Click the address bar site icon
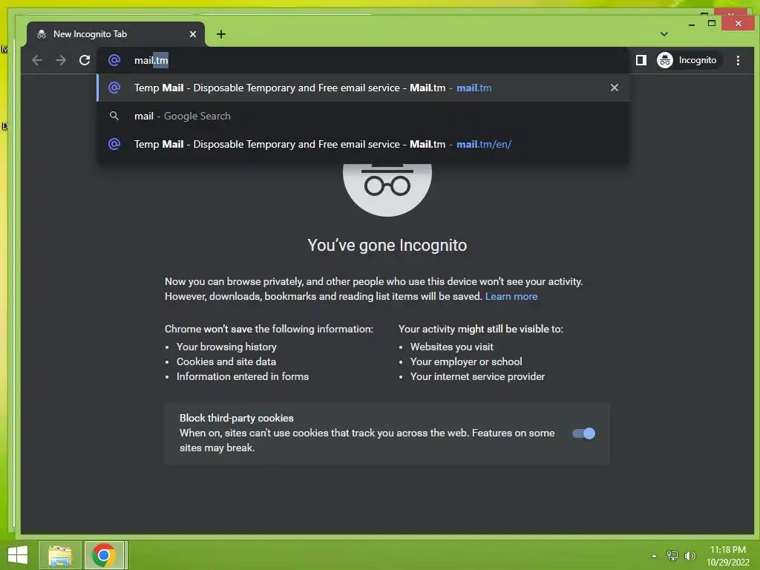 pyautogui.click(x=114, y=60)
